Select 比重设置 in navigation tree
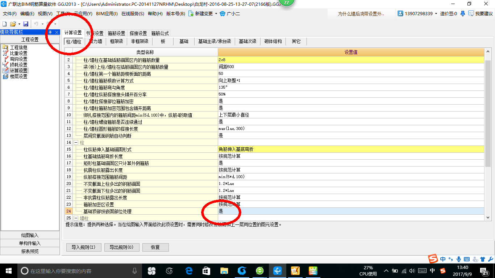Image resolution: width=495 pixels, height=278 pixels. pos(14,53)
